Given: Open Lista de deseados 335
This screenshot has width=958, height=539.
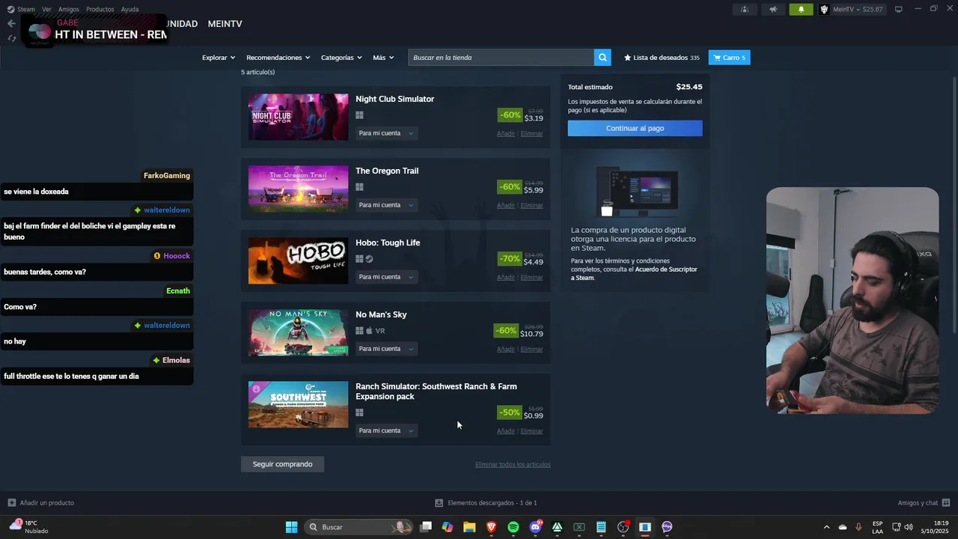Looking at the screenshot, I should [662, 58].
